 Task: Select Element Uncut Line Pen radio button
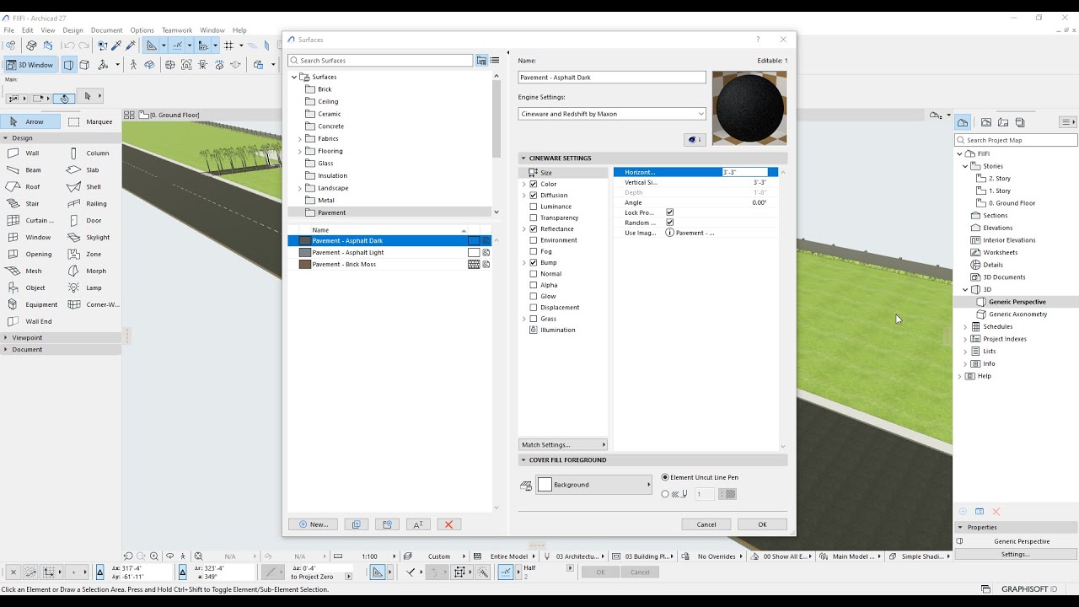click(665, 477)
